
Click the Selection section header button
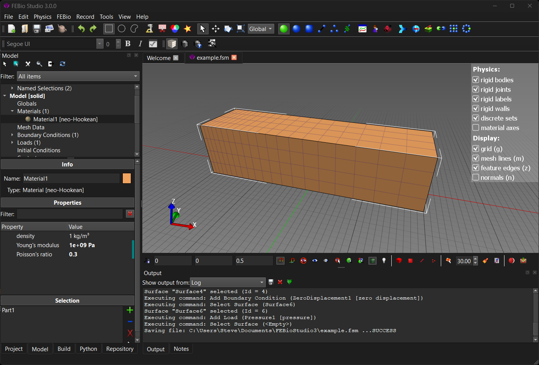pyautogui.click(x=68, y=300)
